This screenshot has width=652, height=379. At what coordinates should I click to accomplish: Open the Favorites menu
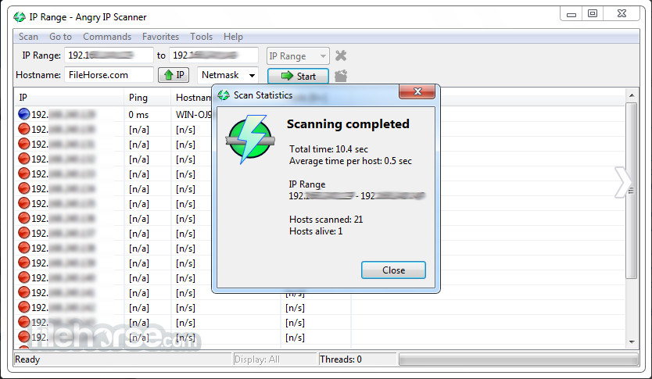(x=160, y=37)
